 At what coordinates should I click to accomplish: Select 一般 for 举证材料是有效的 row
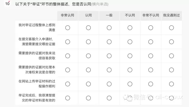109,98
